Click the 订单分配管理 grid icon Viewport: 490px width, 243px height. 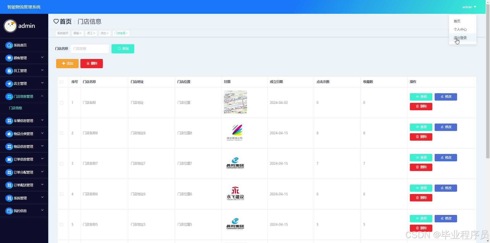[x=9, y=172]
